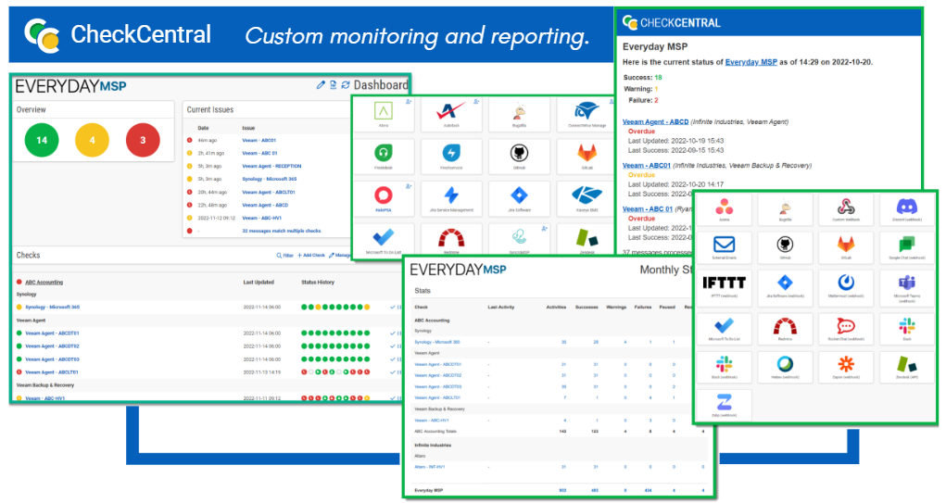
Task: Click the 22h, 48m ago entry in Current Issues
Action: click(212, 205)
